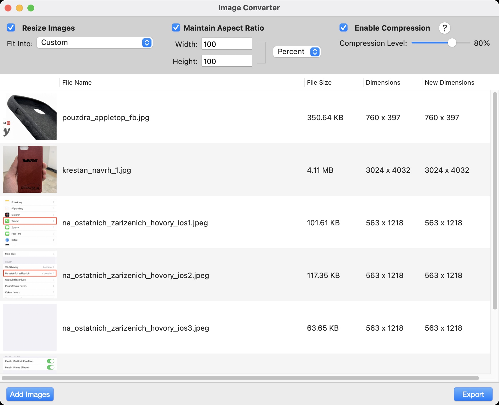
Task: Open the Fit Into Custom dropdown
Action: tap(95, 43)
